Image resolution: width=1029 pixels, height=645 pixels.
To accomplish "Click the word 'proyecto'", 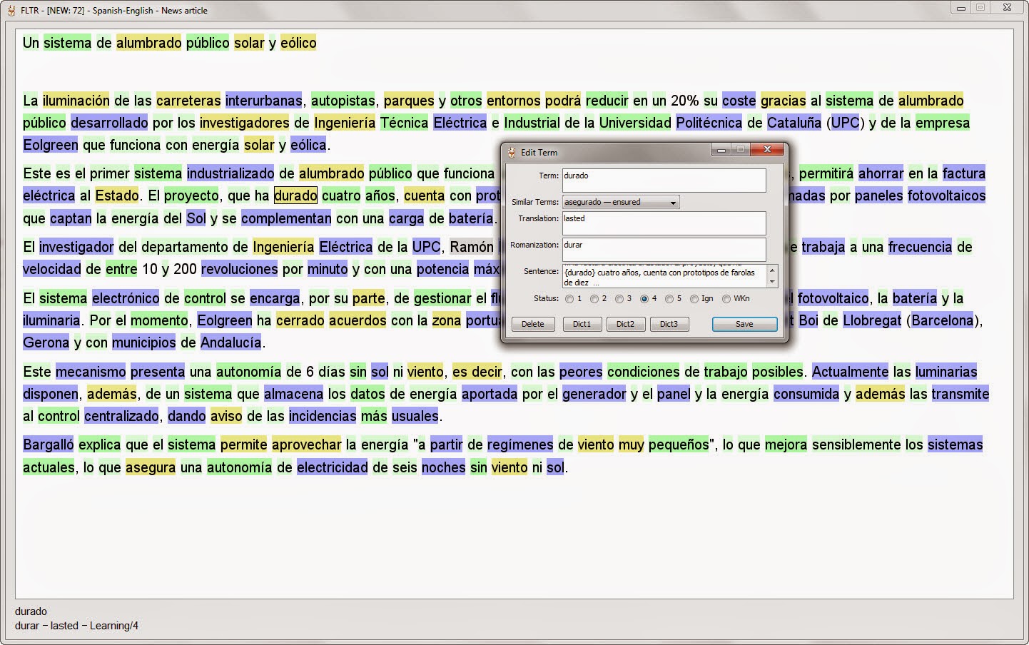I will coord(192,195).
